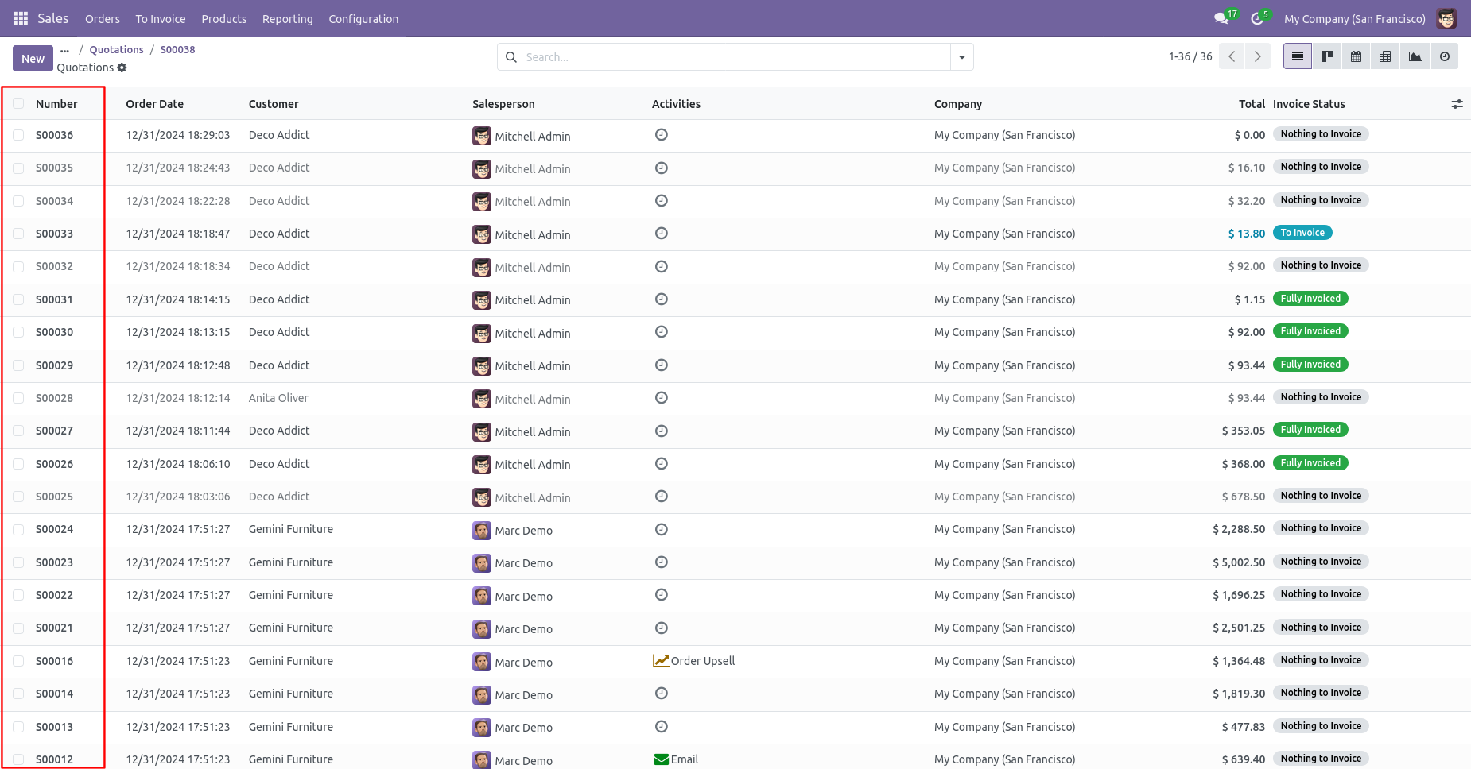Sort by Order Date column header
The width and height of the screenshot is (1471, 769).
(154, 104)
